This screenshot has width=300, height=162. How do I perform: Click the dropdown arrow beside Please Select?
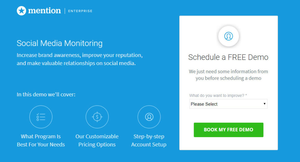(x=265, y=104)
